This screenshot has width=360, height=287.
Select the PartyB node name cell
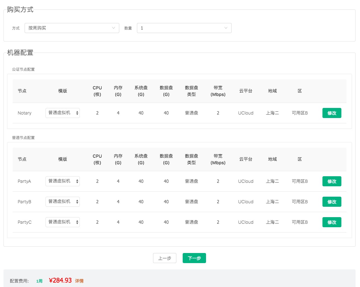[x=24, y=202]
